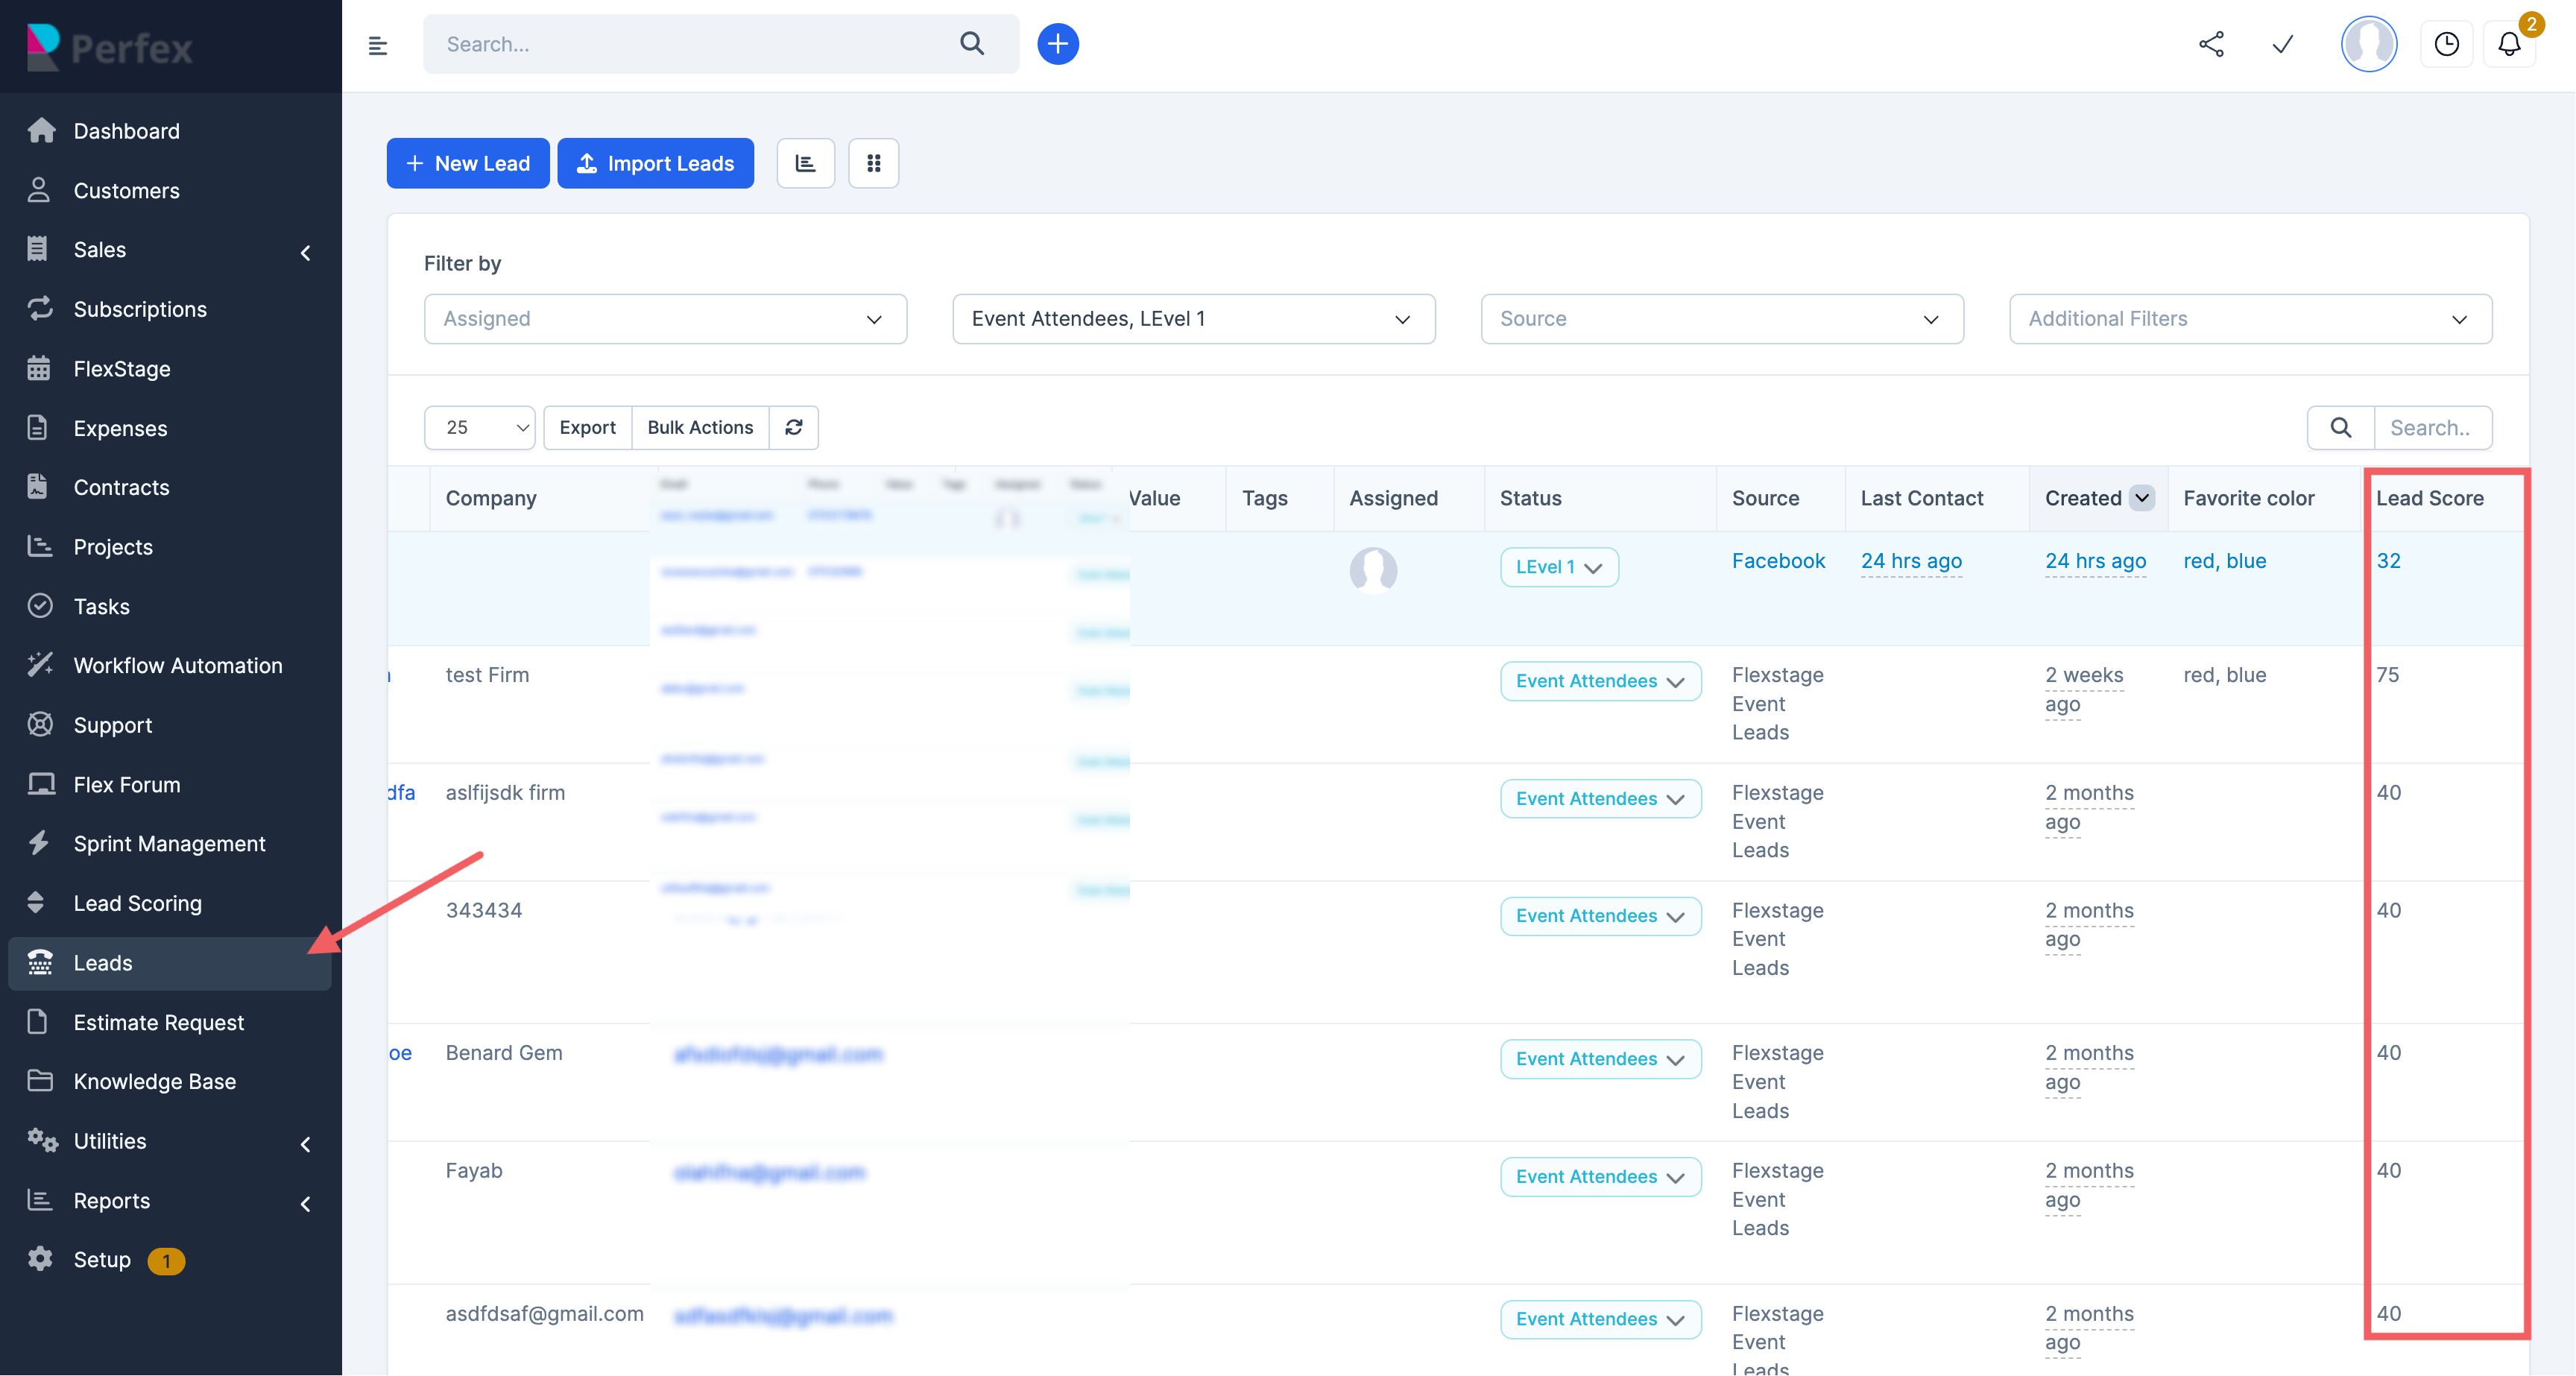Change the 25 page length selector
This screenshot has width=2576, height=1376.
click(x=479, y=427)
